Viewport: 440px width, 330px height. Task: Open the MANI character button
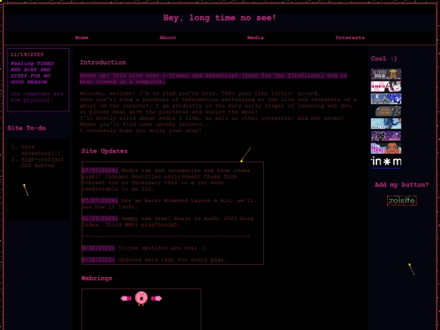(x=386, y=148)
